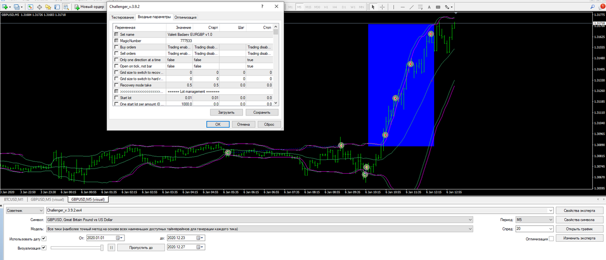The width and height of the screenshot is (606, 260).
Task: Toggle the Strategy Tester magnifier icon
Action: (65, 7)
